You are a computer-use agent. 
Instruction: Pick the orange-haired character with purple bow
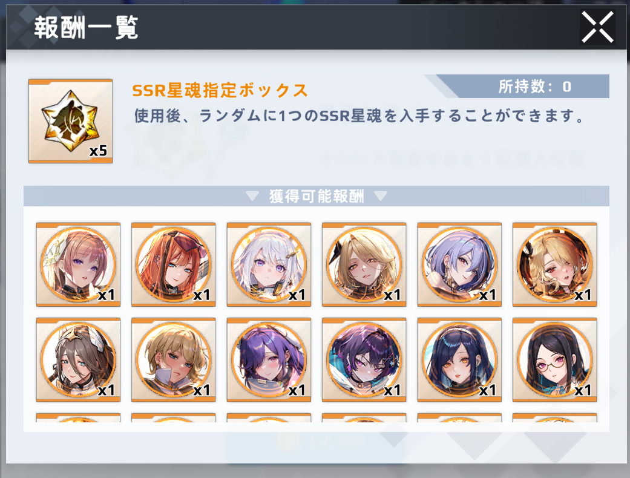(174, 264)
